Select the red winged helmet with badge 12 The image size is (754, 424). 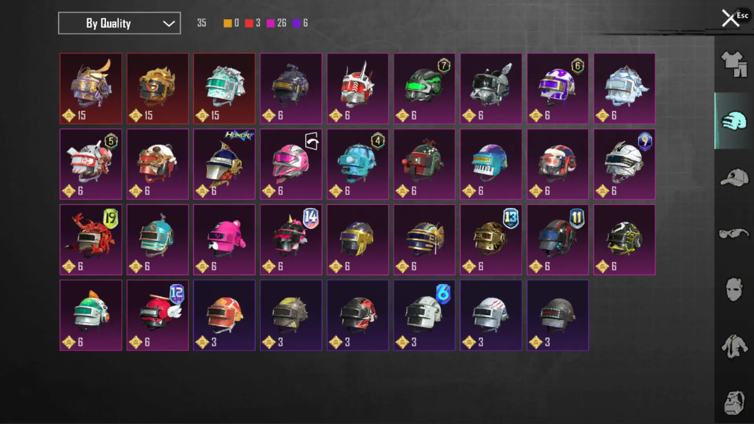coord(157,315)
